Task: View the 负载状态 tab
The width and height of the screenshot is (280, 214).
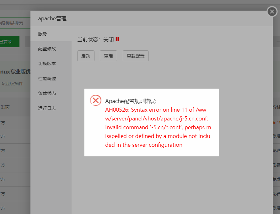Action: [51, 93]
